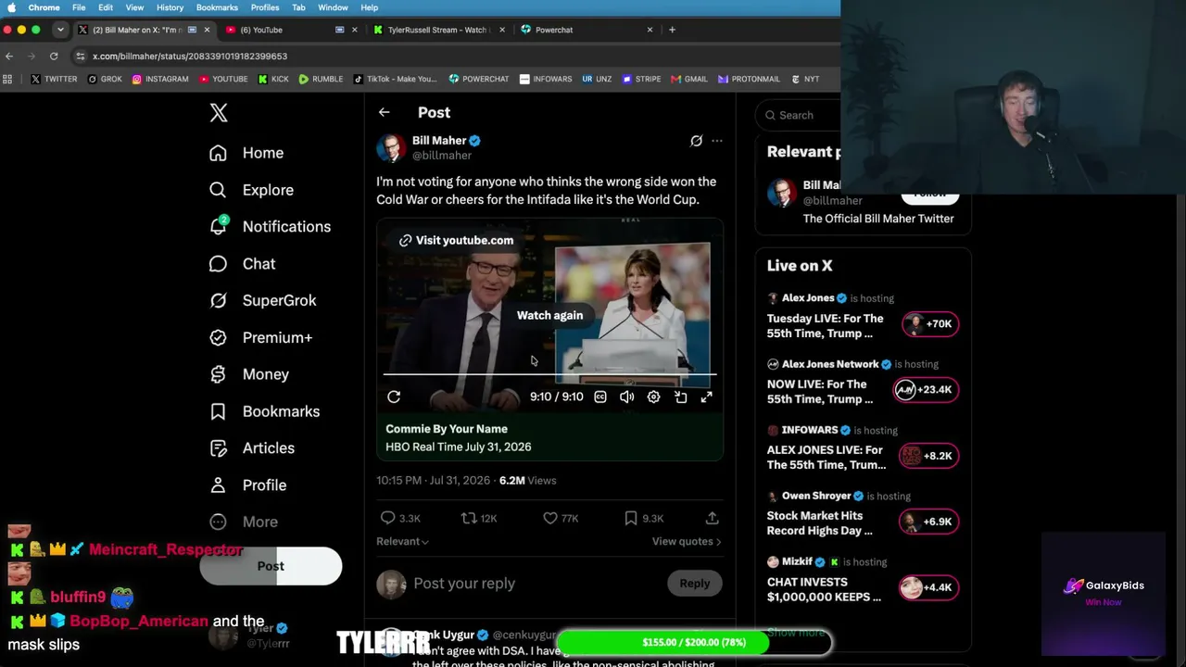This screenshot has height=667, width=1186.
Task: Open Bill Maher's profile name link
Action: pos(439,141)
